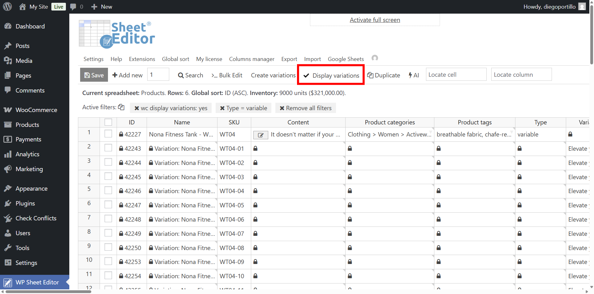The image size is (594, 294).
Task: Select the checkbox for row ID 42245
Action: tap(108, 176)
